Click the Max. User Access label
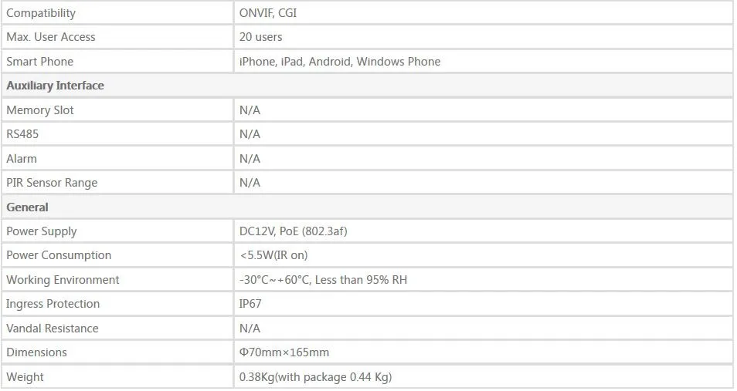Image resolution: width=737 pixels, height=391 pixels. pyautogui.click(x=51, y=37)
